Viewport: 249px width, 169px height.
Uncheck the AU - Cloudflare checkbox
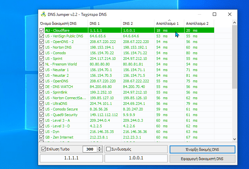pyautogui.click(x=41, y=30)
